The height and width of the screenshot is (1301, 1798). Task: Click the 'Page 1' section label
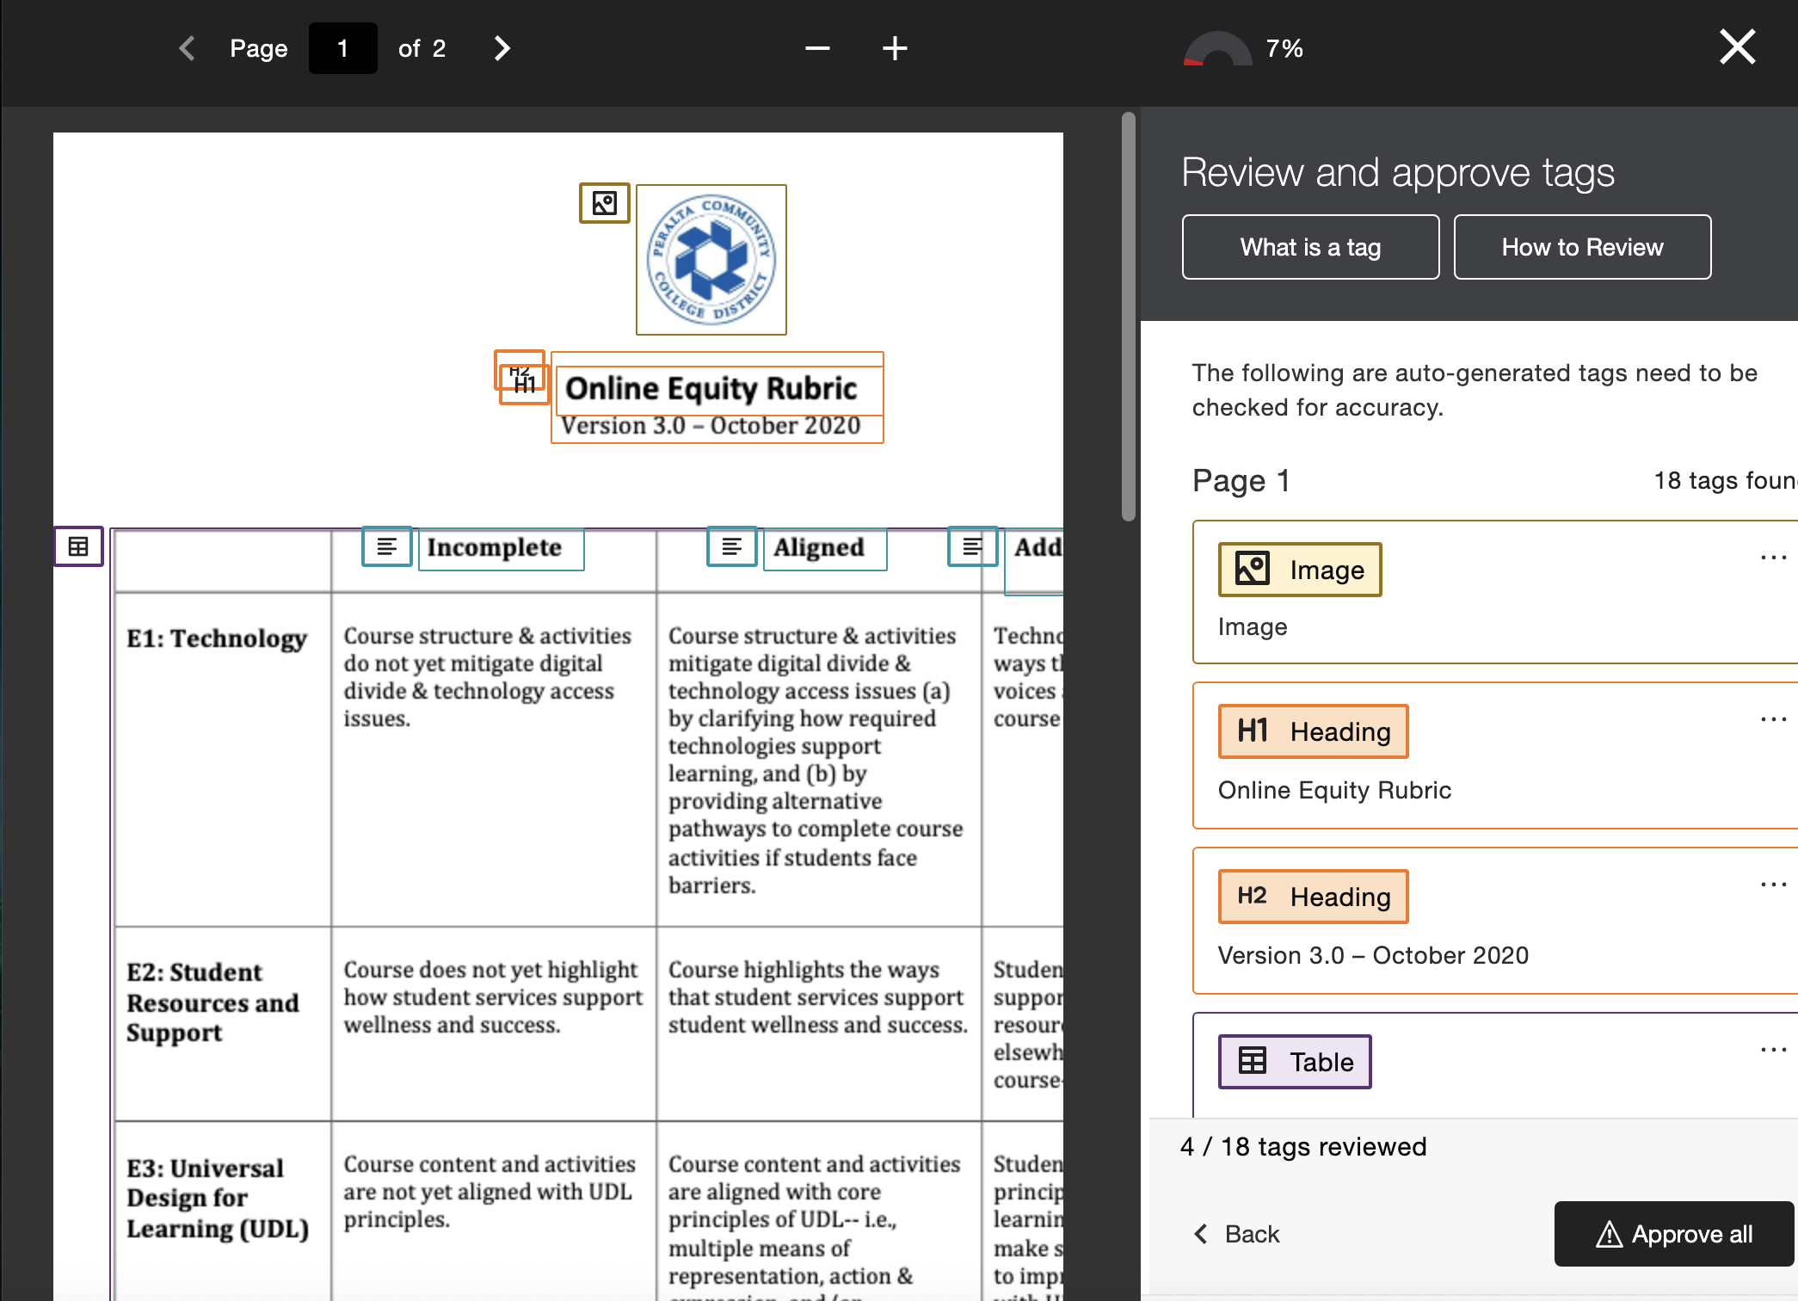pos(1241,481)
